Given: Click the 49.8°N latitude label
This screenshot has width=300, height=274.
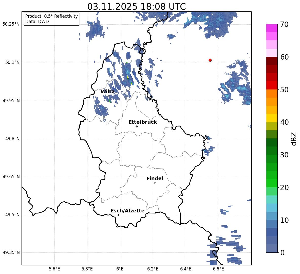Looking at the screenshot, I should pos(12,139).
